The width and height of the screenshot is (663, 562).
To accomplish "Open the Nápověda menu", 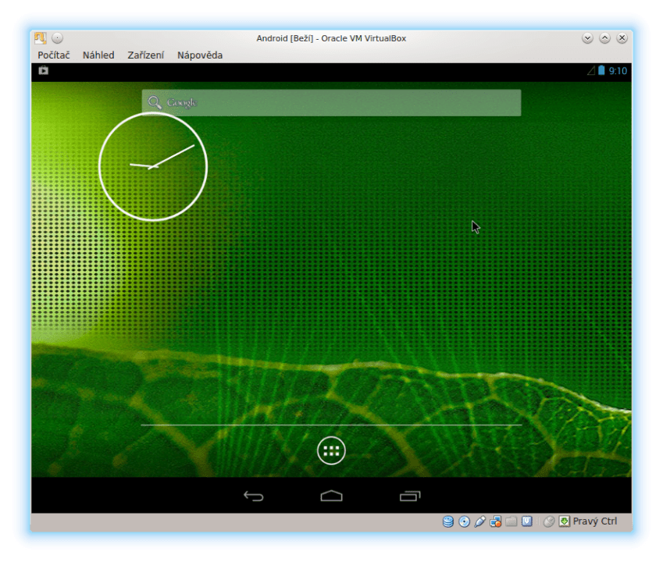I will point(200,55).
